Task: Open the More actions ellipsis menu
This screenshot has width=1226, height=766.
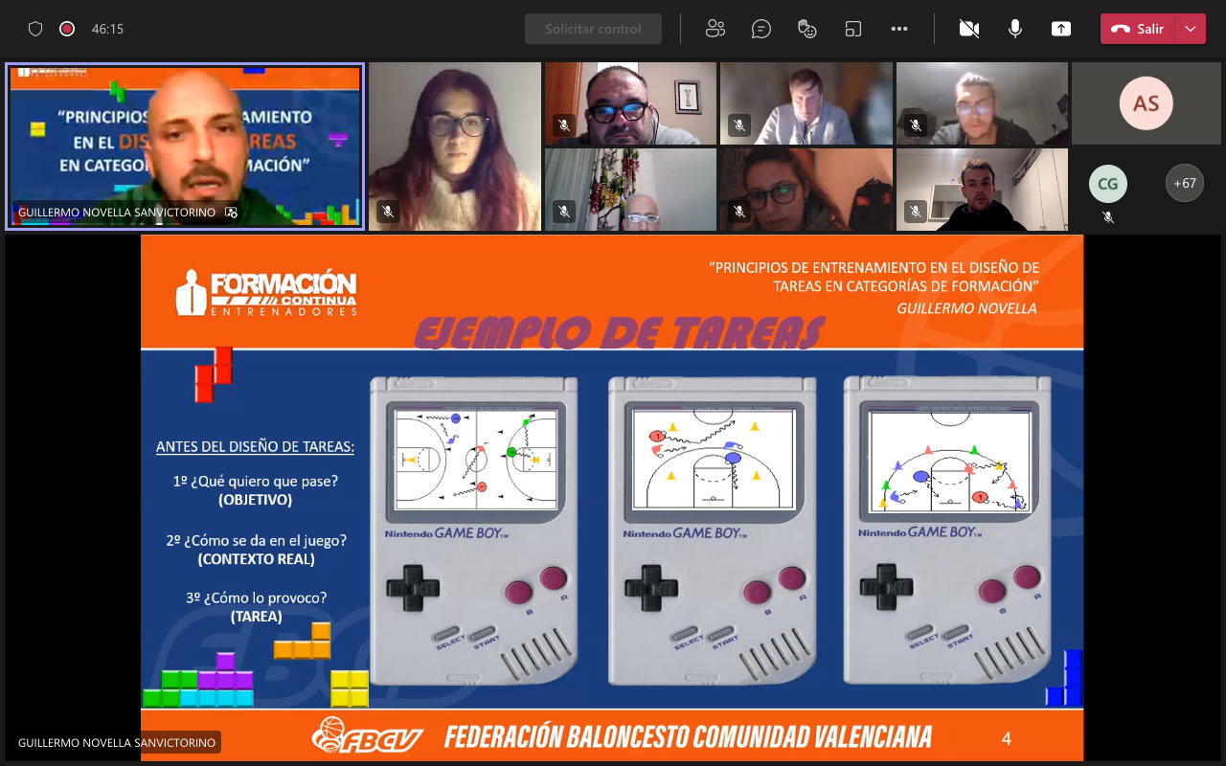Action: 899,29
